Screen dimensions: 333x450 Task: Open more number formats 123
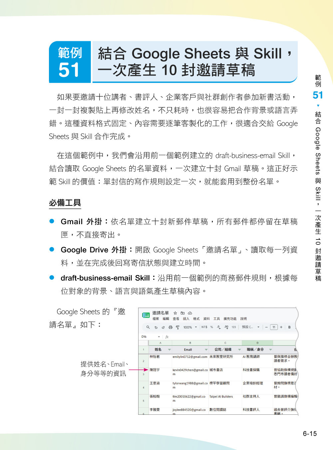pyautogui.click(x=234, y=327)
